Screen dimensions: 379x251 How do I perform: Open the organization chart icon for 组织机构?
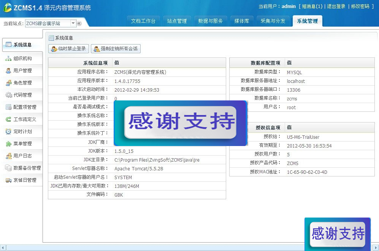[8, 59]
